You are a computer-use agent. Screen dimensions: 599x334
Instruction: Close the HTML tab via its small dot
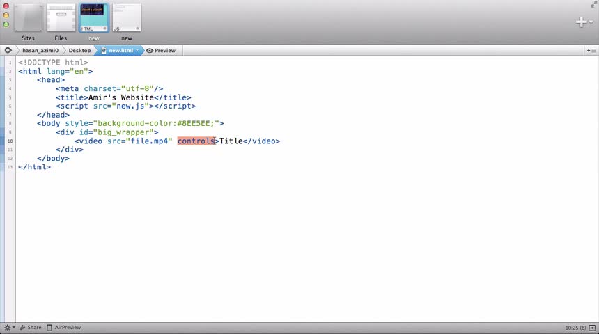tap(104, 29)
